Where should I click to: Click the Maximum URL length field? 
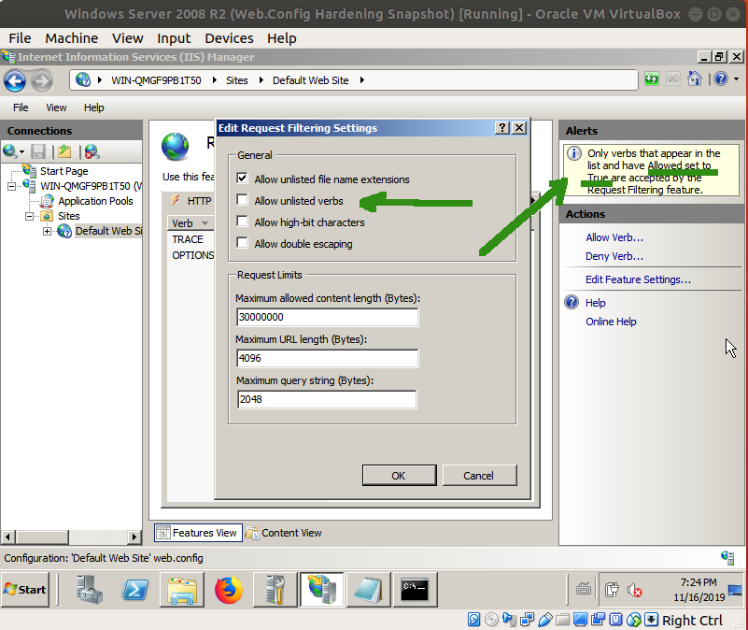(327, 358)
